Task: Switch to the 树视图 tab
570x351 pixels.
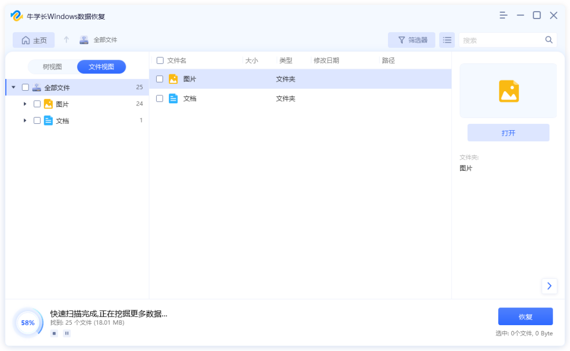Action: tap(52, 67)
